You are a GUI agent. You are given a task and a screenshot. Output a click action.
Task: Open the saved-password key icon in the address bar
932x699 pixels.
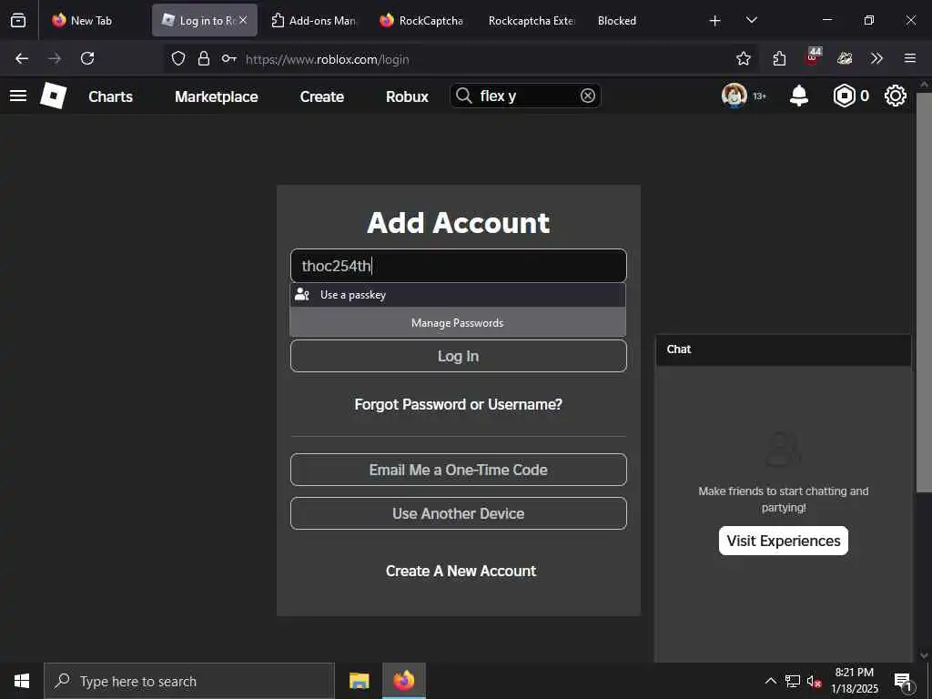[228, 58]
